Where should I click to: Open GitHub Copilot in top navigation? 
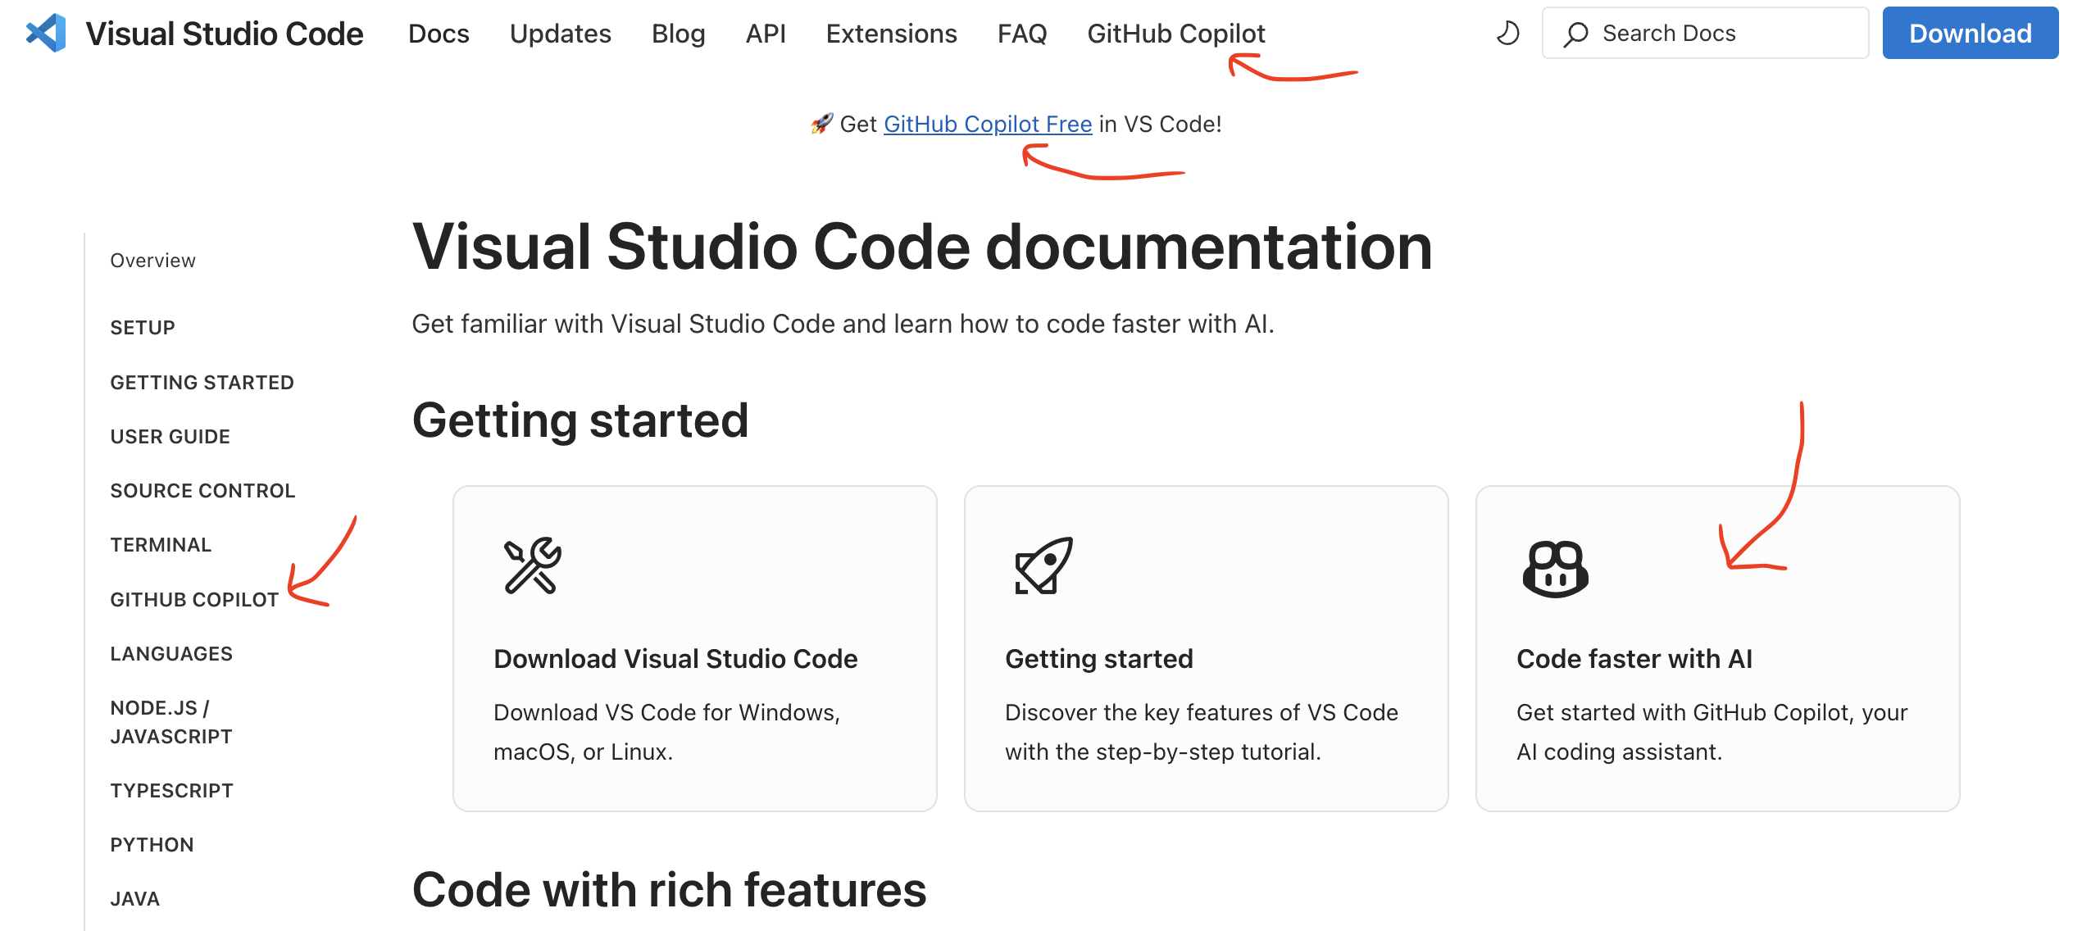point(1176,34)
